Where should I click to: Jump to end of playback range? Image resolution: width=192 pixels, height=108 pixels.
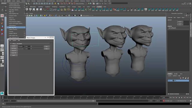190,97
